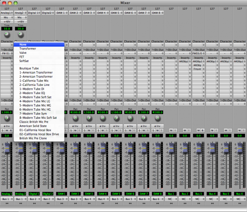Click the Pan knob on the DAW 3 strip

89,118
